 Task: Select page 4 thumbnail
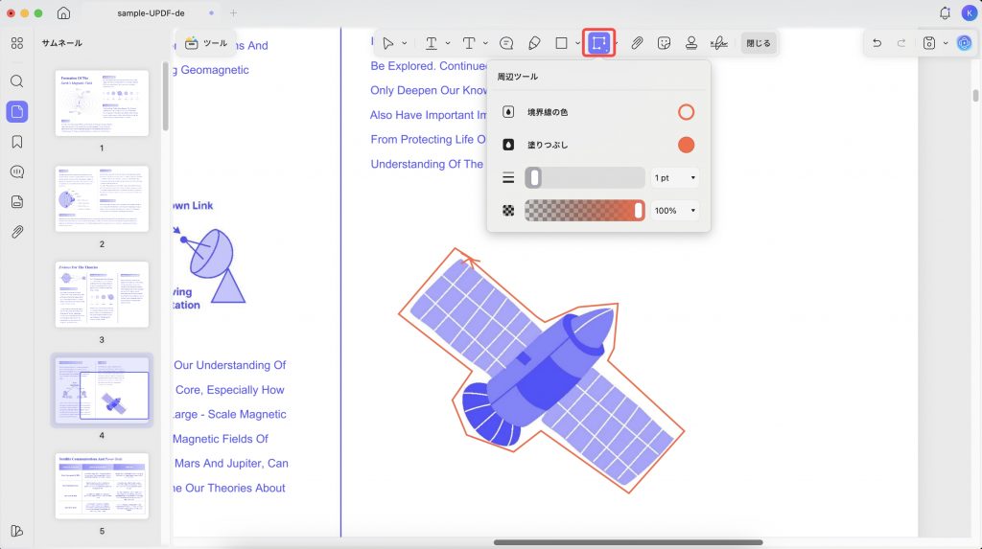[102, 390]
